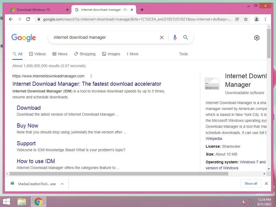Click the IDM screenshot thumbnail in knowledge panel
276x207 pixels.
(x=212, y=83)
